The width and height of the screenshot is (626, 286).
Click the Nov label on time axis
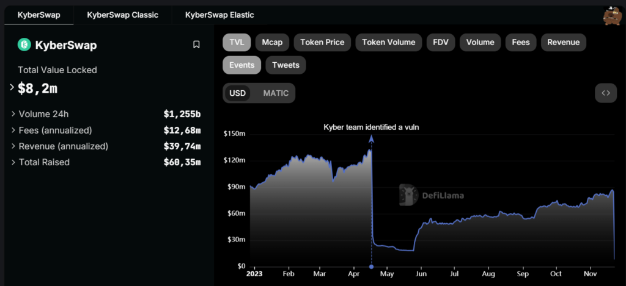click(590, 274)
